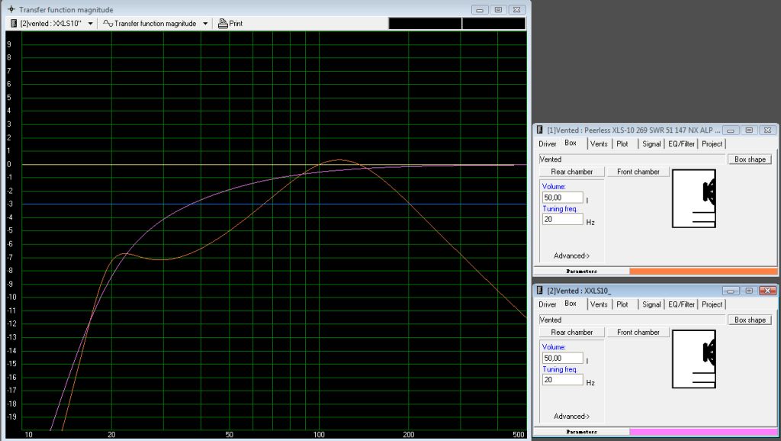Click the waveform icon beside Transfer function magnitude
Screen dimensions: 781x441
pyautogui.click(x=108, y=24)
